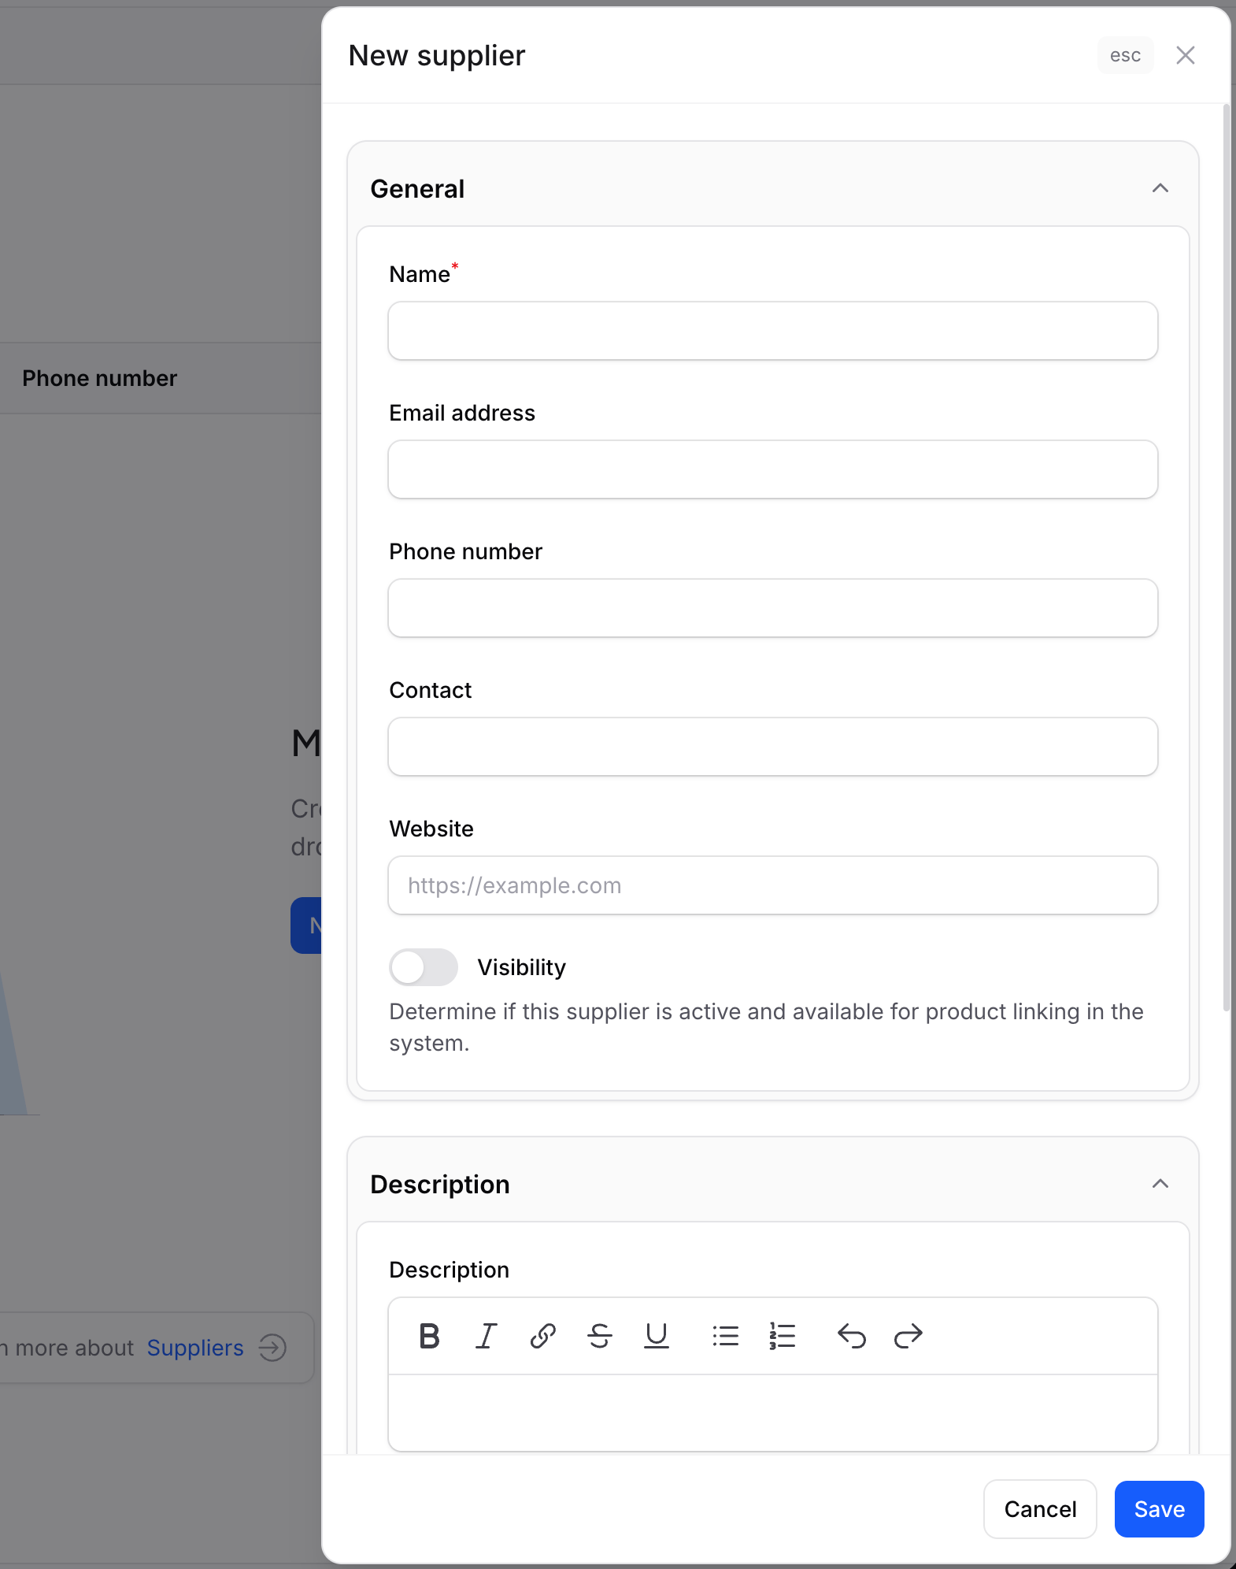Click the dialog vertical scrollbar
Screen dimensions: 1236x1569
click(1226, 559)
